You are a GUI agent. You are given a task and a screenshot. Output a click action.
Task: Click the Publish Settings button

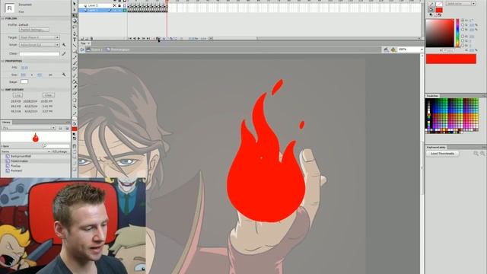point(34,30)
